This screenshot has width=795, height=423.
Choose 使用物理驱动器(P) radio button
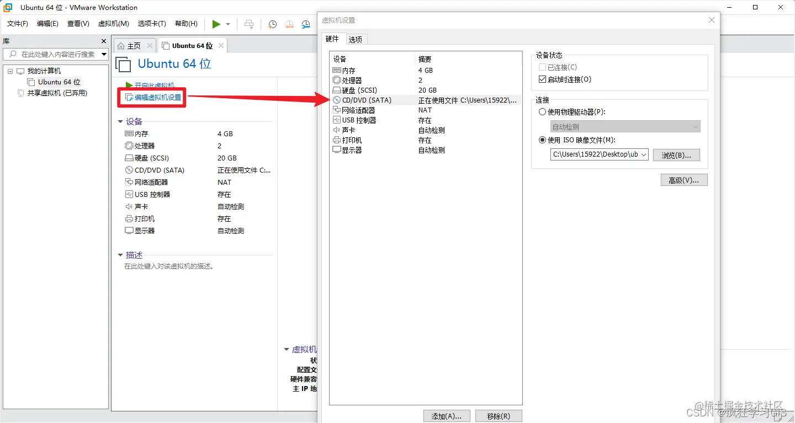click(x=542, y=112)
